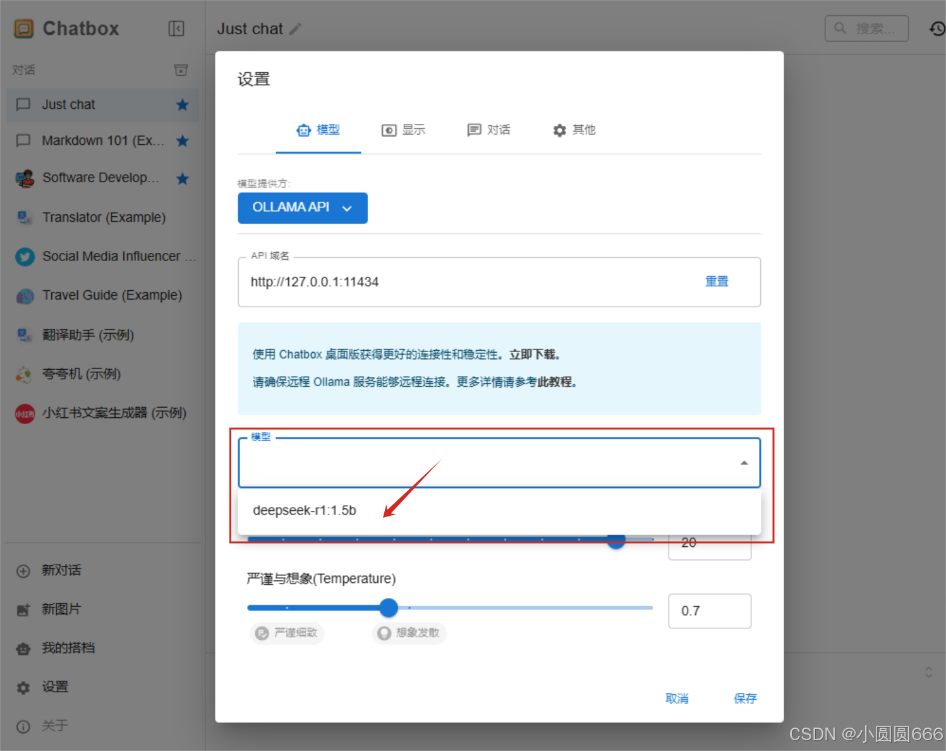The height and width of the screenshot is (751, 946).
Task: Click the pencil edit icon beside Just chat title
Action: [x=295, y=29]
